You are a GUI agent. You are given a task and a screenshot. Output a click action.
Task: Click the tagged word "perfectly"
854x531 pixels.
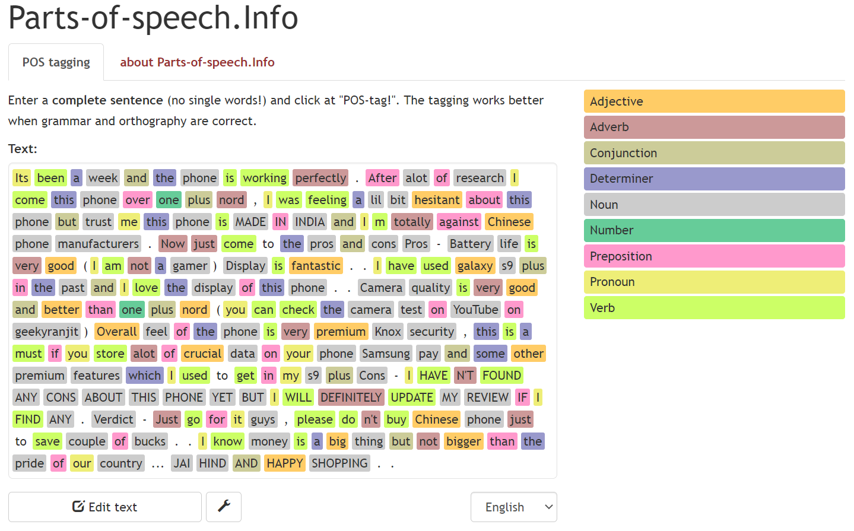click(320, 178)
